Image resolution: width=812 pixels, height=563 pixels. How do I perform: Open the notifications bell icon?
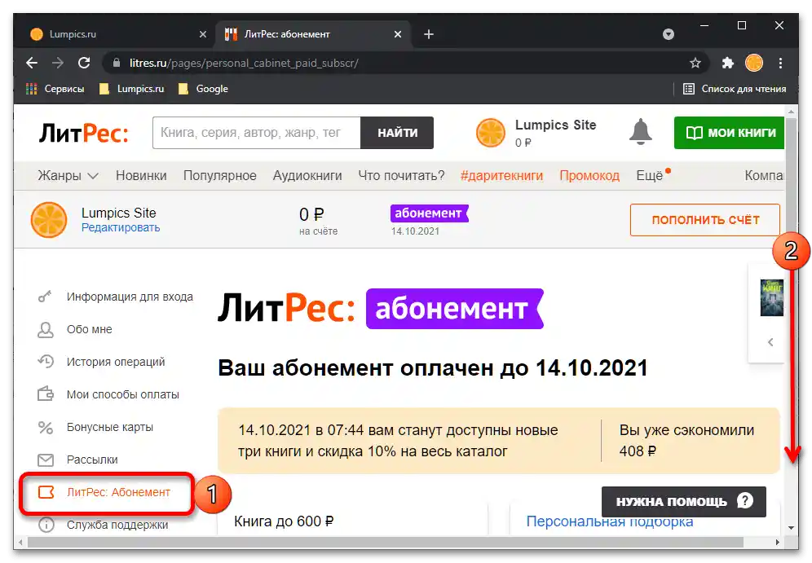[x=641, y=132]
